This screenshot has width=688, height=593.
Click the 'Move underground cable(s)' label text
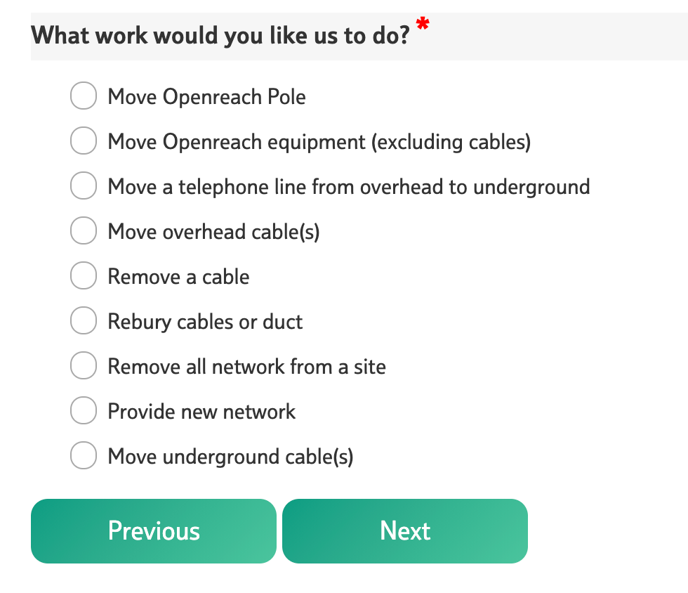(x=230, y=457)
